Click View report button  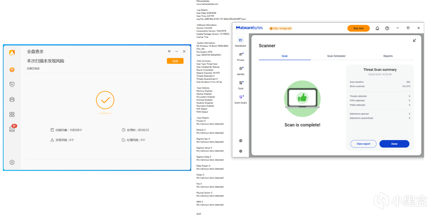(x=363, y=144)
